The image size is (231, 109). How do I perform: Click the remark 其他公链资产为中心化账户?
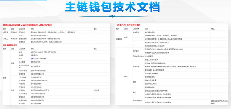coord(219,102)
